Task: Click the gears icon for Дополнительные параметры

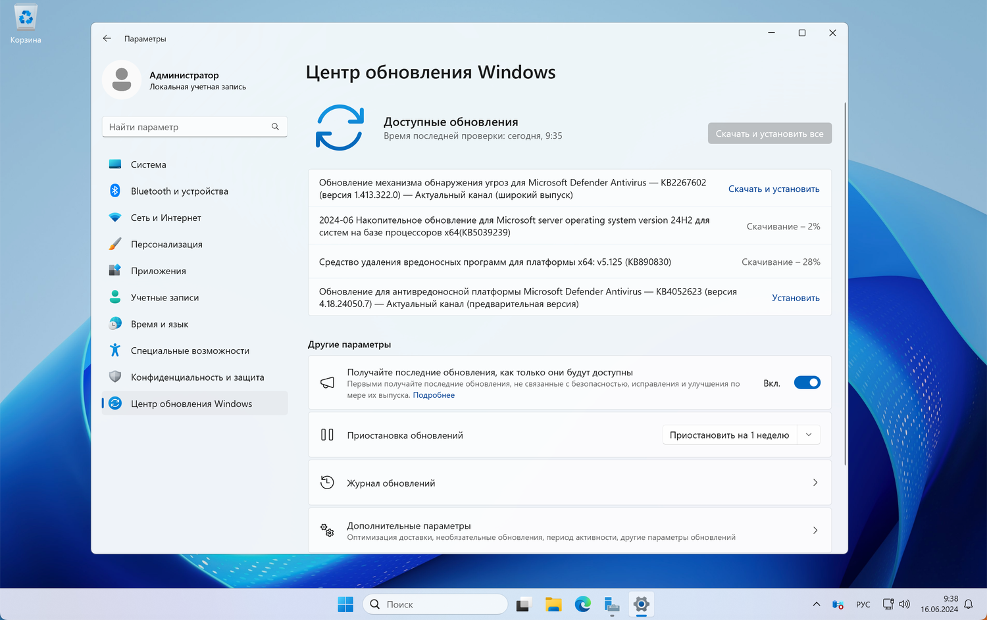Action: tap(327, 530)
